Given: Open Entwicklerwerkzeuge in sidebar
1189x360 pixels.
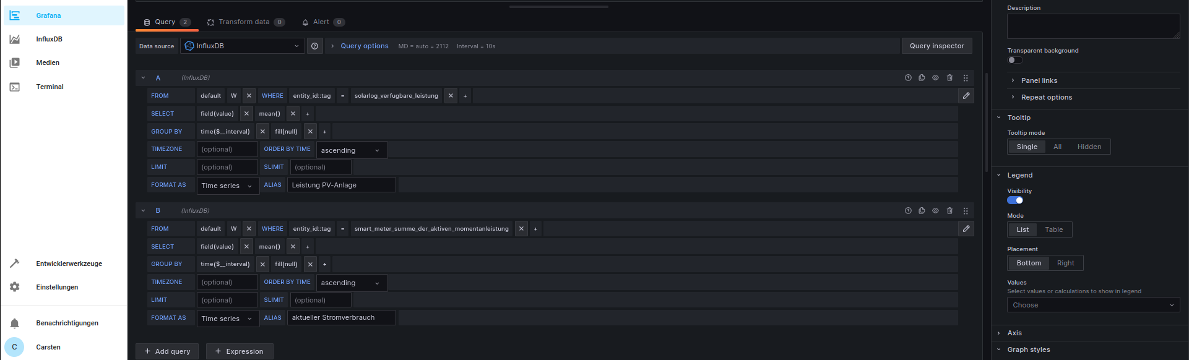Looking at the screenshot, I should point(69,264).
